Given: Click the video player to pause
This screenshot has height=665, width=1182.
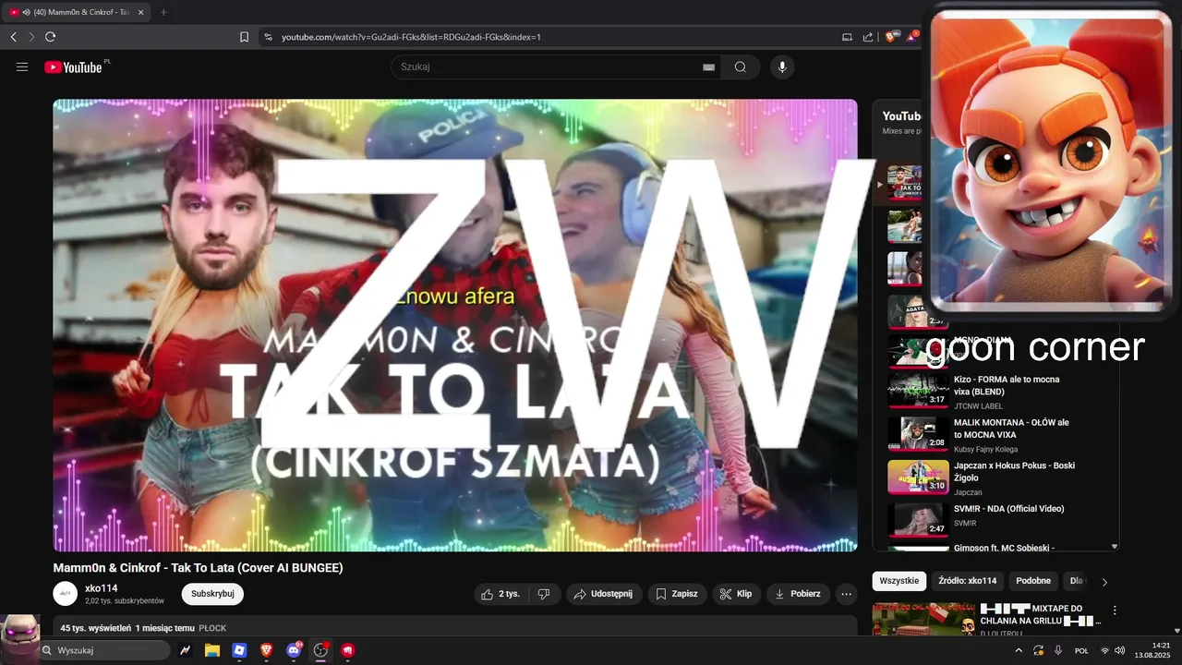Looking at the screenshot, I should coord(455,325).
